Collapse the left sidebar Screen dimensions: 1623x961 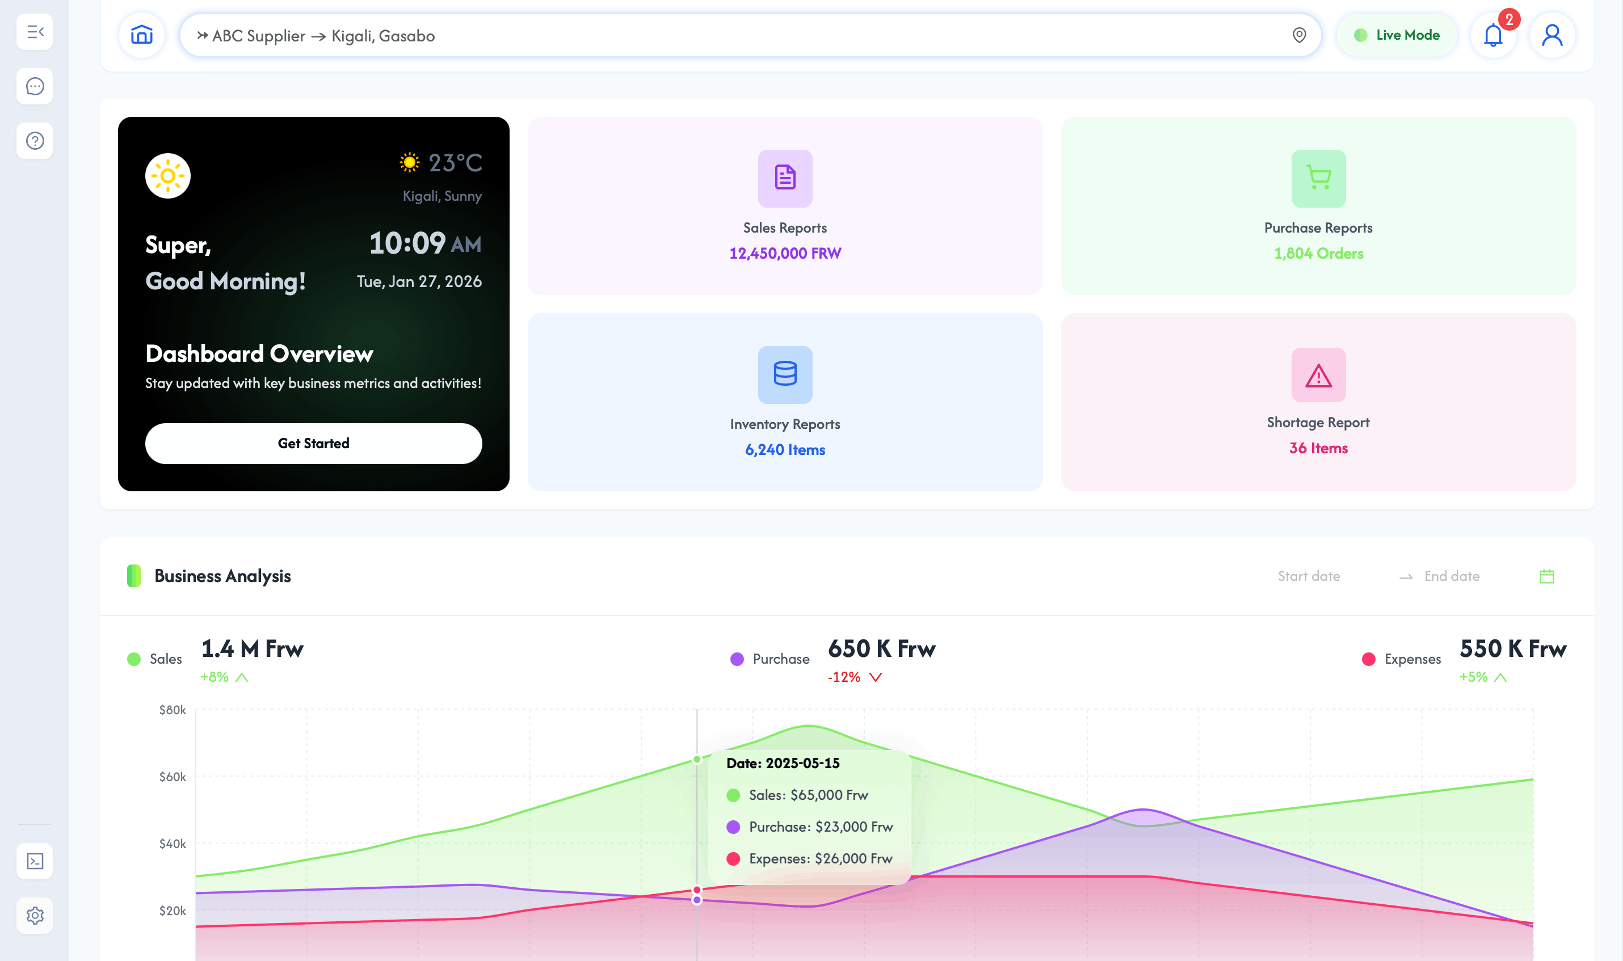(34, 32)
